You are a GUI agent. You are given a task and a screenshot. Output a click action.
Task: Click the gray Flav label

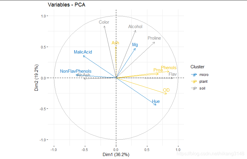(x=173, y=74)
